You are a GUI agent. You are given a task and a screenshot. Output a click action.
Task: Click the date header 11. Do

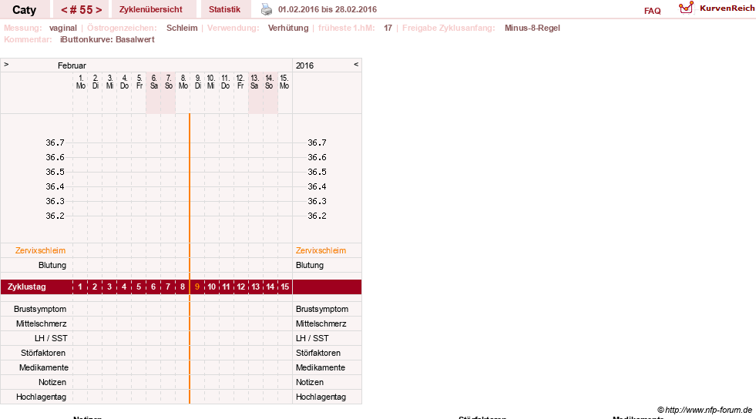pyautogui.click(x=225, y=82)
